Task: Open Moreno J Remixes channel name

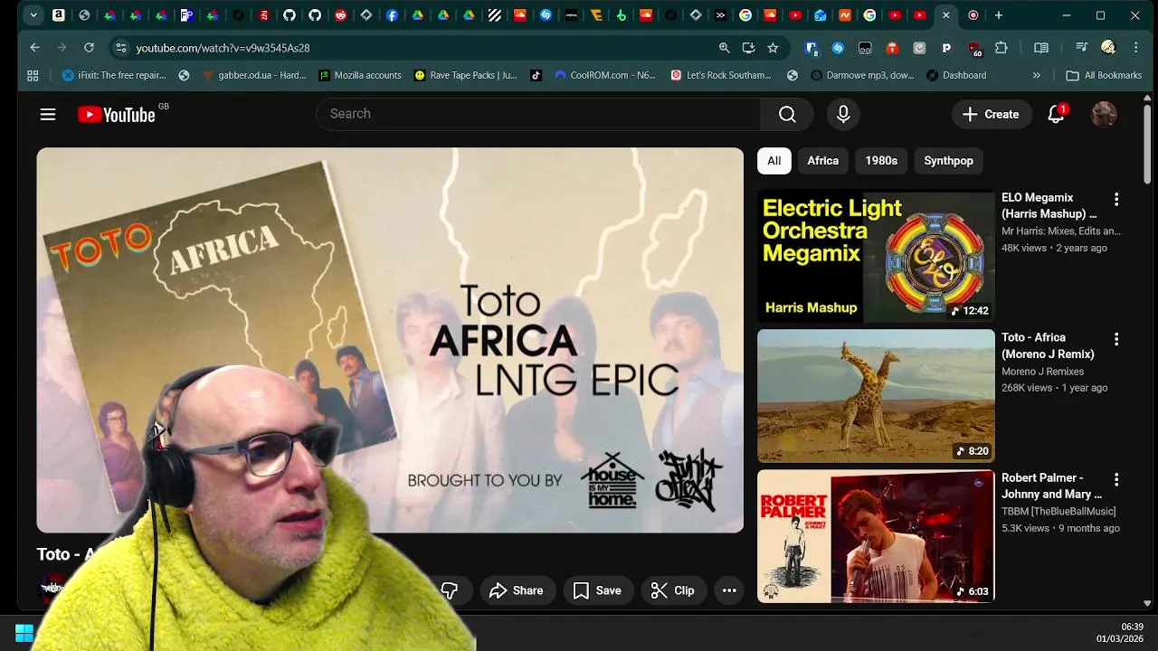Action: pos(1042,372)
